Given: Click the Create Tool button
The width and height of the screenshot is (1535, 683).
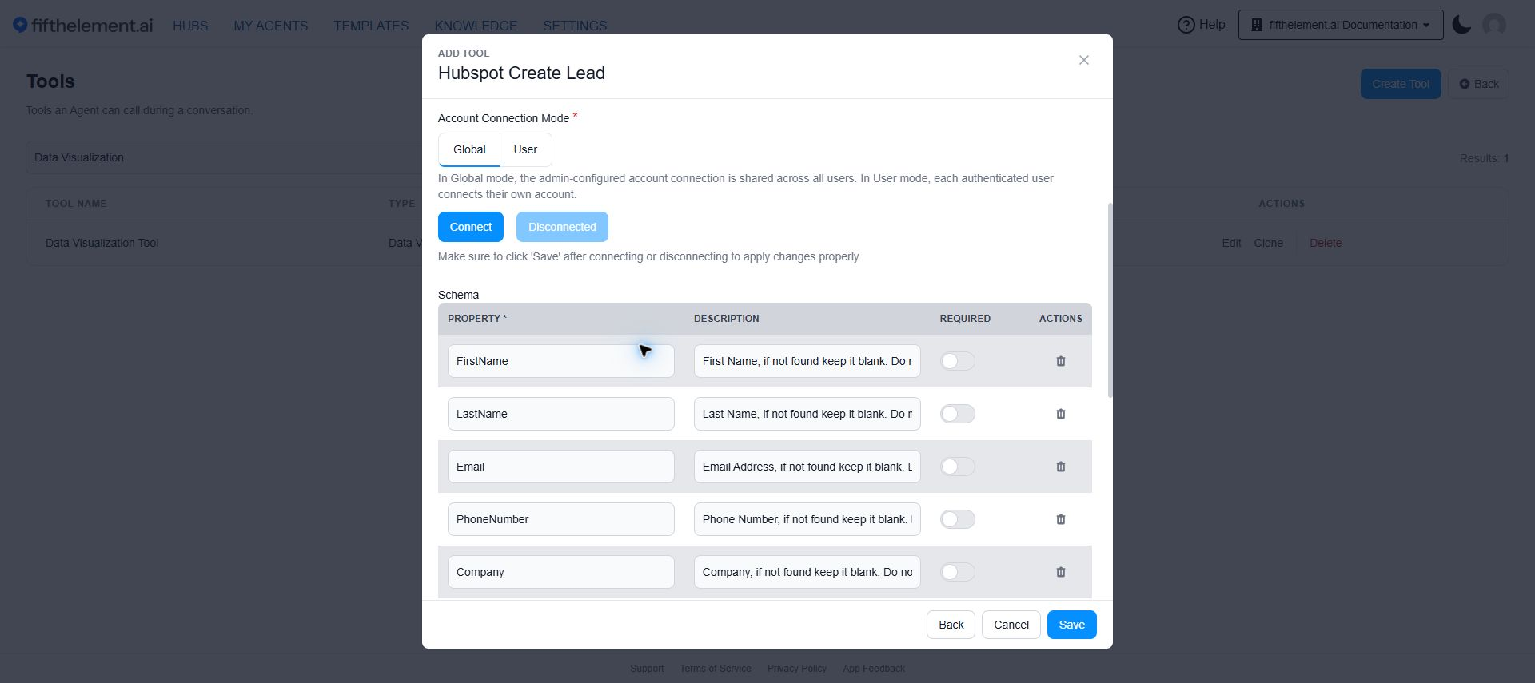Looking at the screenshot, I should (1401, 84).
